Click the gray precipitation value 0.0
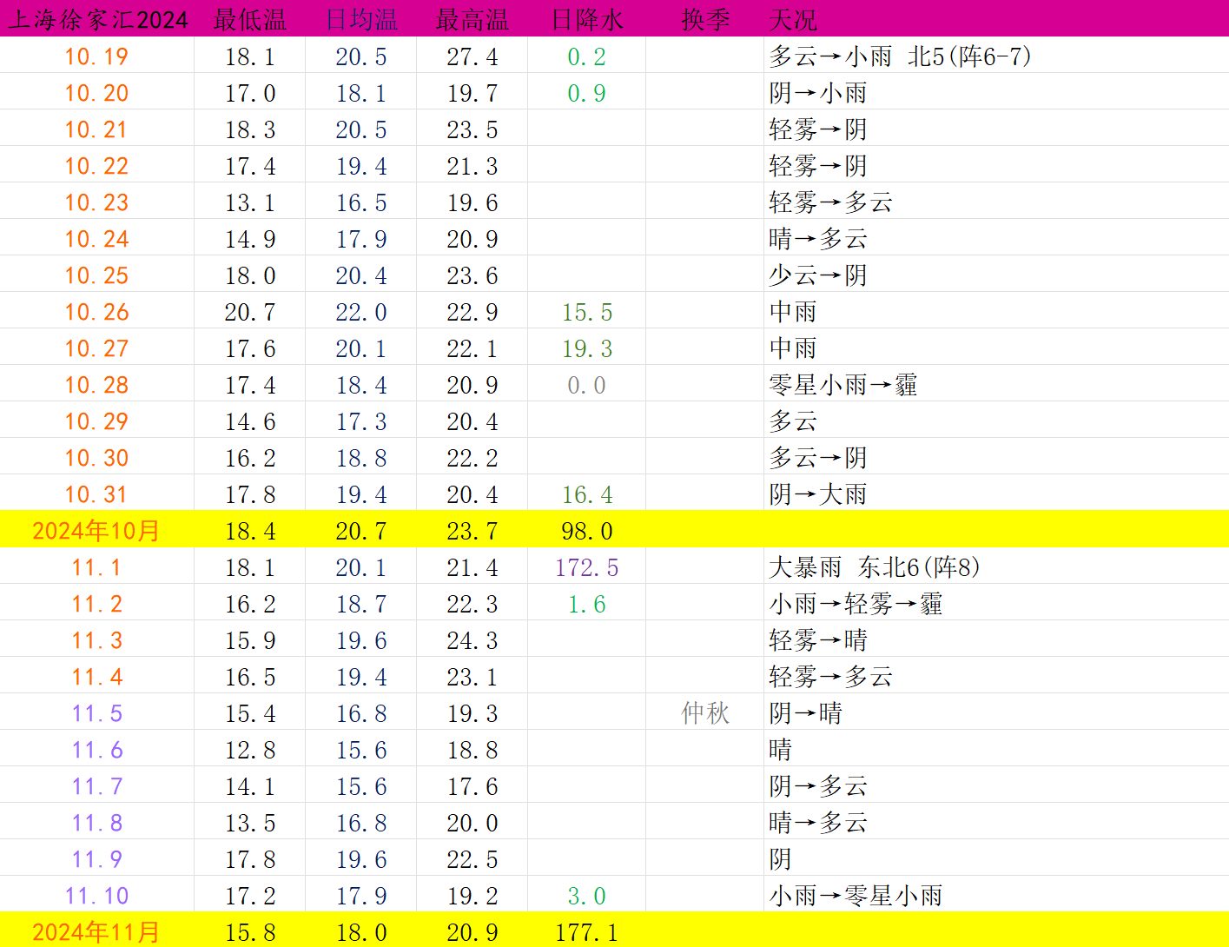 [586, 385]
